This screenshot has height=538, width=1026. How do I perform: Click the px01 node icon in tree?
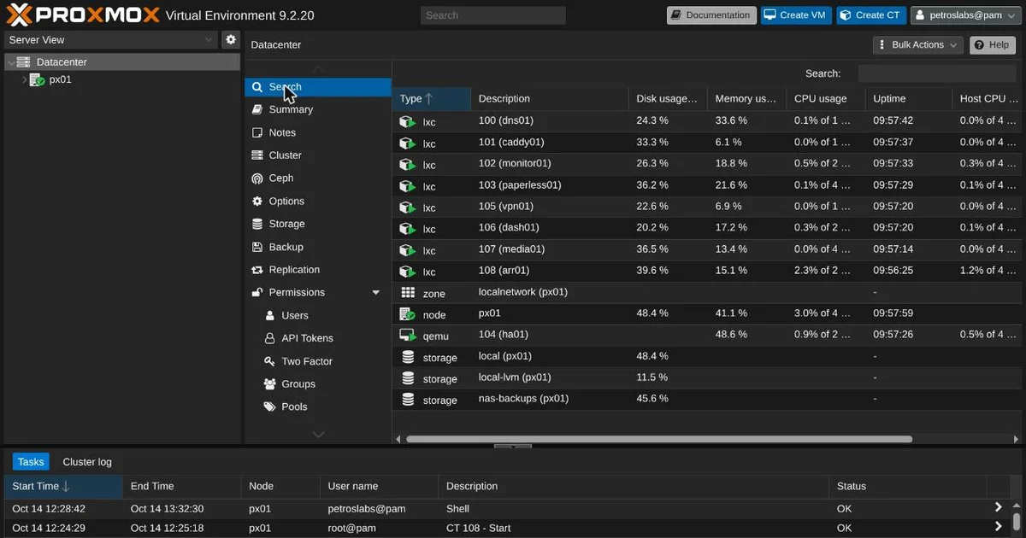point(37,79)
